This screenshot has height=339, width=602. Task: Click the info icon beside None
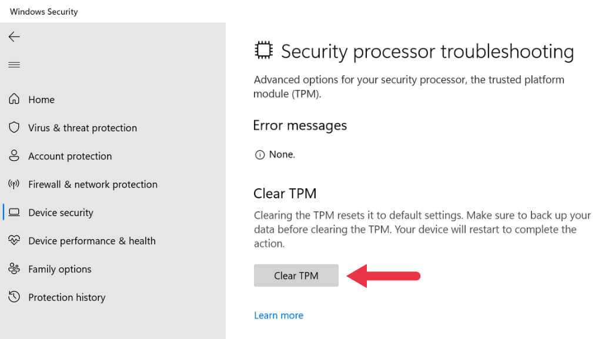[x=259, y=155]
